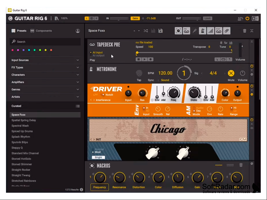Toggle Tapedeck Post toolbar icon
This screenshot has height=200, width=267.
219,31
